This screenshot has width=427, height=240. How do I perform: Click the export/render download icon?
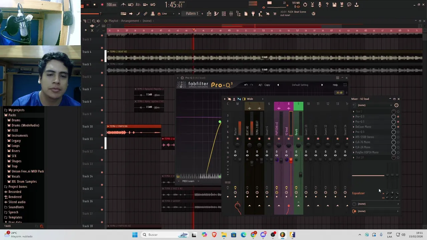tap(356, 5)
